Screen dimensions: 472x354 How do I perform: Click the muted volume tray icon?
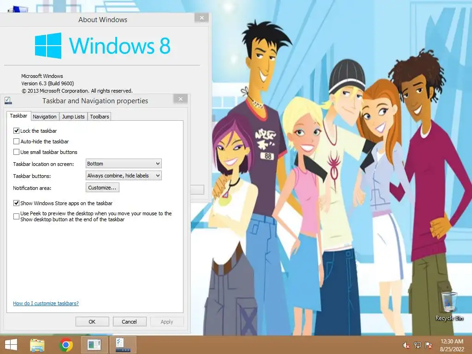coord(406,345)
